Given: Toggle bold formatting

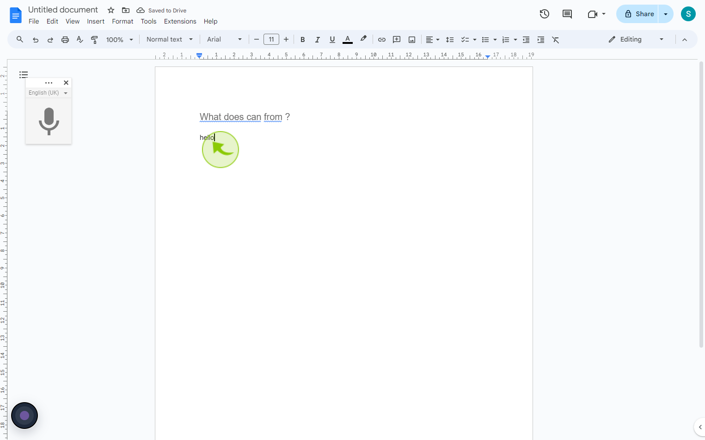Looking at the screenshot, I should (303, 40).
